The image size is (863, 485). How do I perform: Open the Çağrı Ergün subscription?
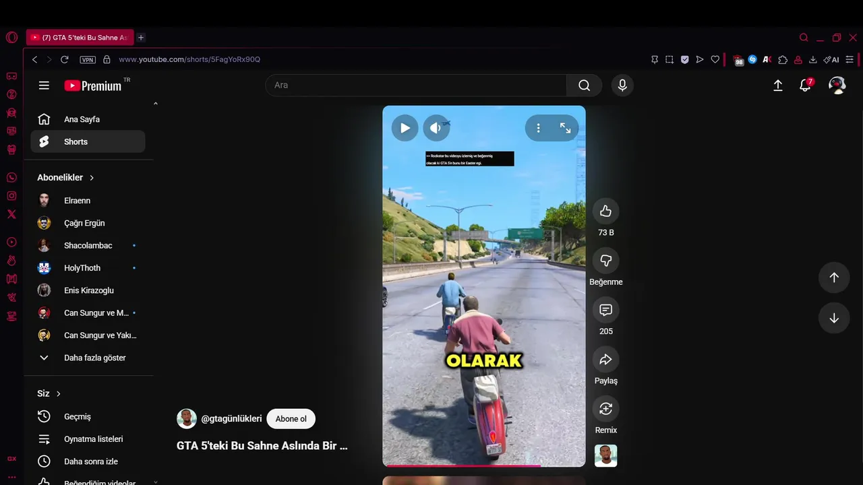coord(88,223)
